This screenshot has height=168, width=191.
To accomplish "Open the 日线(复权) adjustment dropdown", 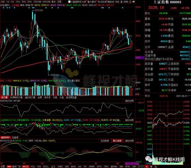I will 5,5.
